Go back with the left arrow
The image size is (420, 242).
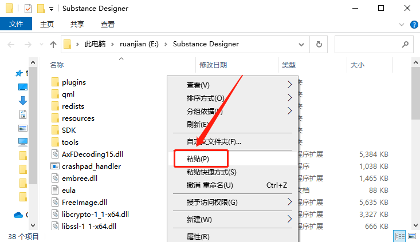pyautogui.click(x=11, y=45)
